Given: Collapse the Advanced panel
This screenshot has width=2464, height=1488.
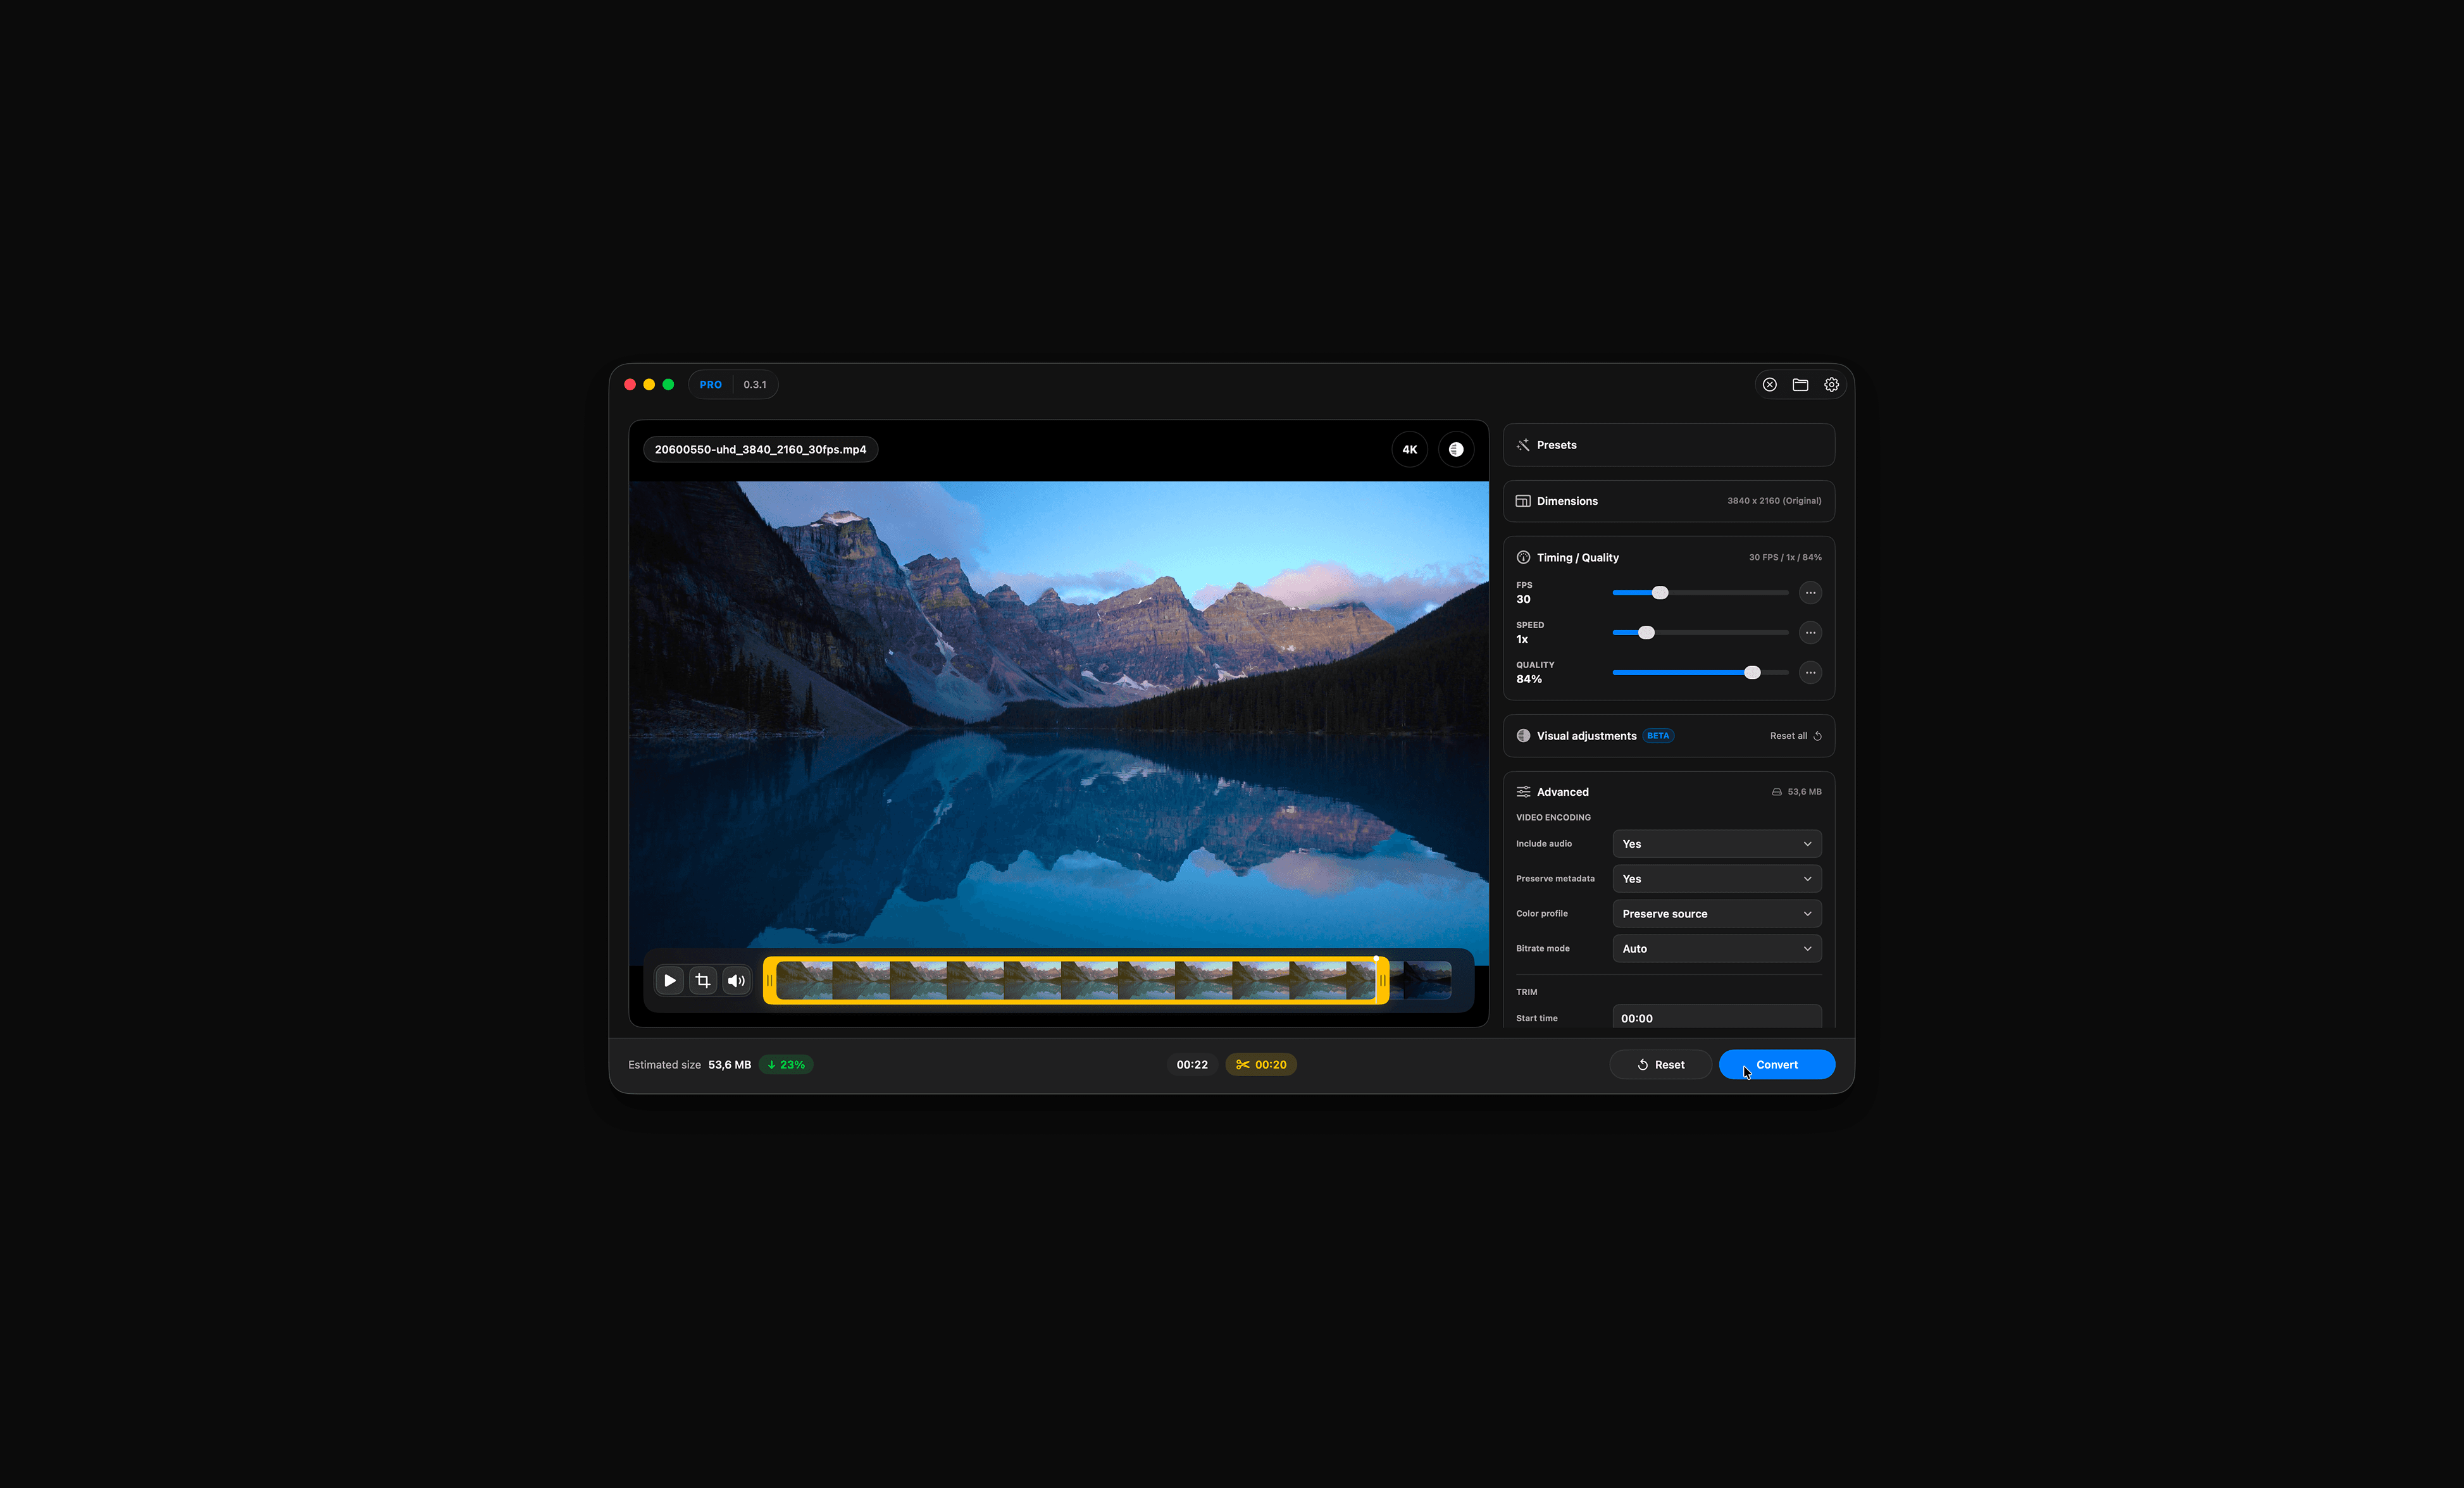Looking at the screenshot, I should (1668, 792).
